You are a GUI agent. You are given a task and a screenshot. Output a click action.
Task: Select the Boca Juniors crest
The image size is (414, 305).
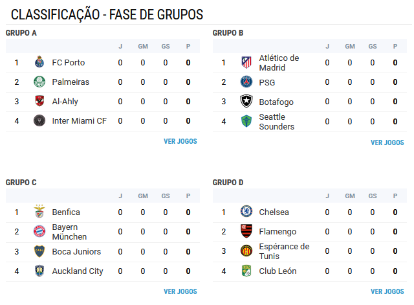[39, 251]
